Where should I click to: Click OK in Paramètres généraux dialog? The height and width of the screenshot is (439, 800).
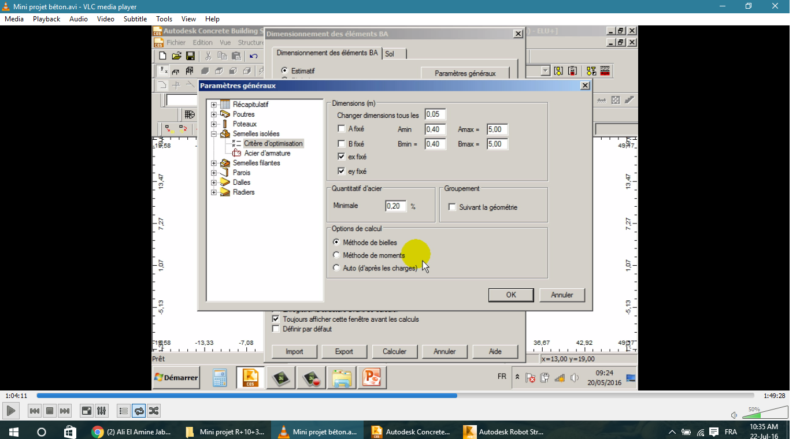point(511,295)
